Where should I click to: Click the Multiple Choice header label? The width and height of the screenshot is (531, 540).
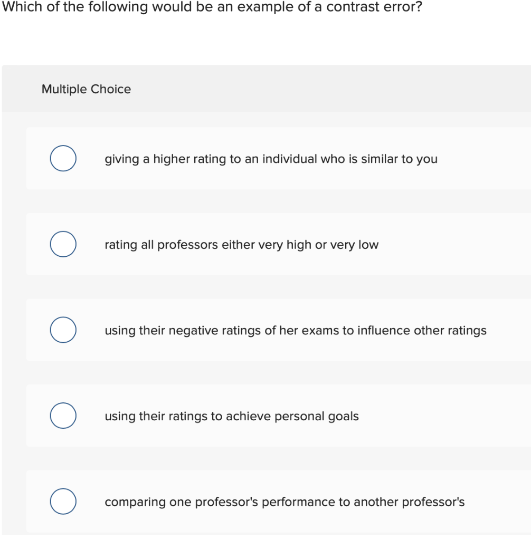pos(86,89)
